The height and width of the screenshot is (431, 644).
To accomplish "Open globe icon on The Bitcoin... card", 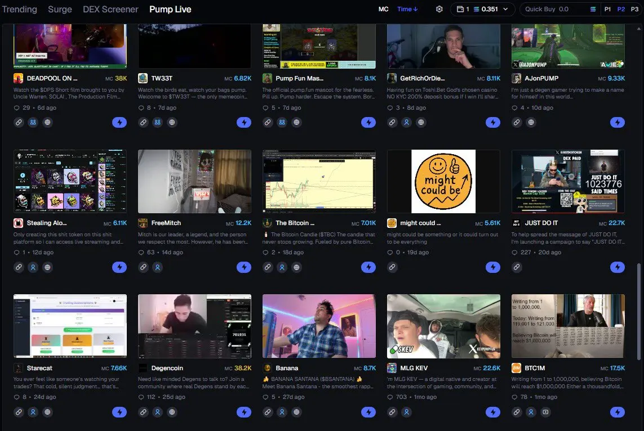I will coord(296,267).
